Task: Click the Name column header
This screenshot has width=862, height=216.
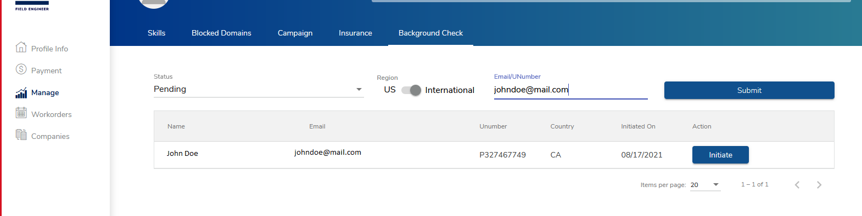Action: (176, 126)
